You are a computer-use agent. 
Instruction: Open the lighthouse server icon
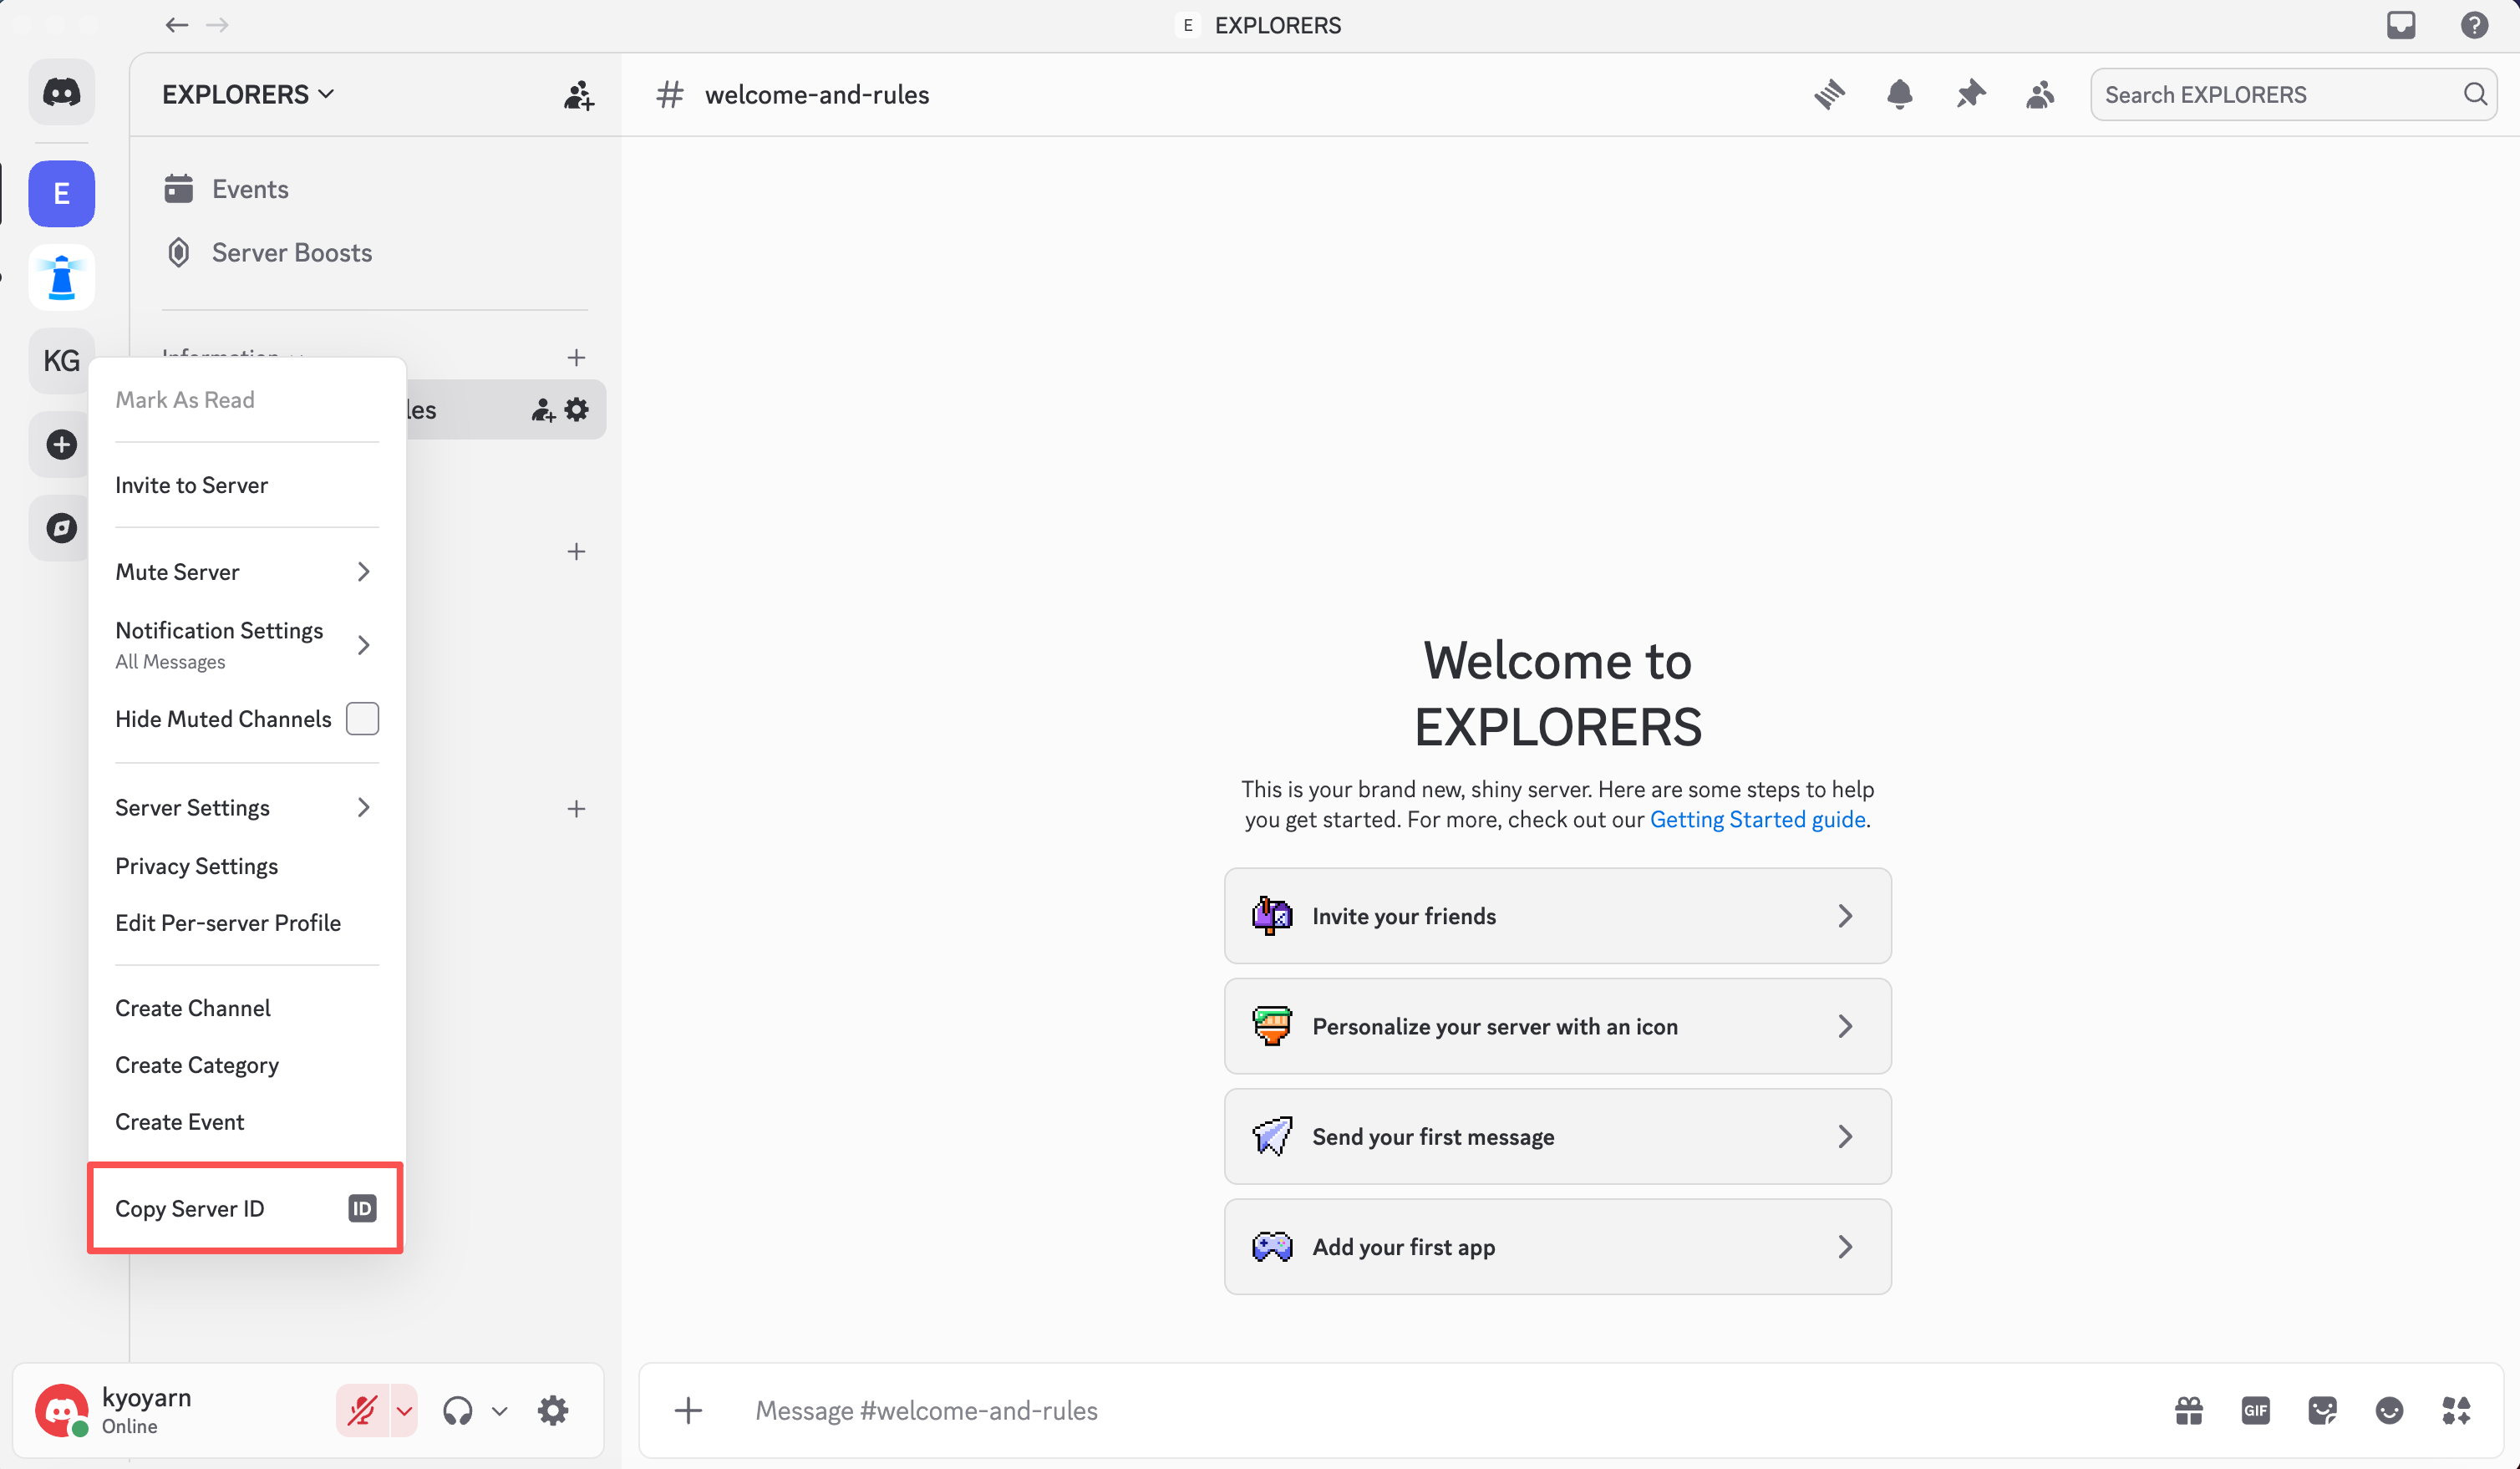point(61,277)
